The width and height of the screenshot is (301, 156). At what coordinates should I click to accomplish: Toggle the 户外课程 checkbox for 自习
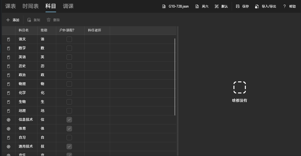(x=69, y=138)
